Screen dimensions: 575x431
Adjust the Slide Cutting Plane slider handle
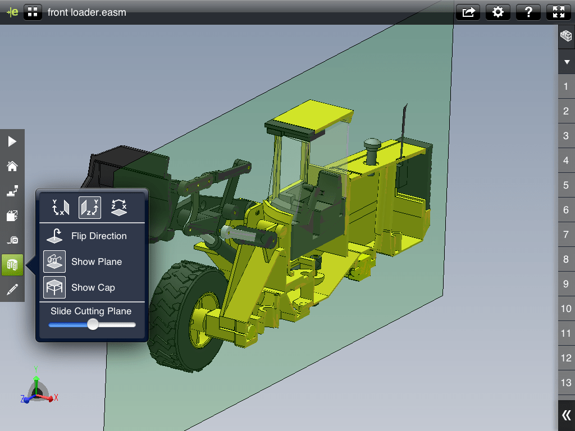point(93,324)
